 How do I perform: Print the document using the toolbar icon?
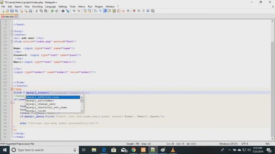(x=31, y=11)
